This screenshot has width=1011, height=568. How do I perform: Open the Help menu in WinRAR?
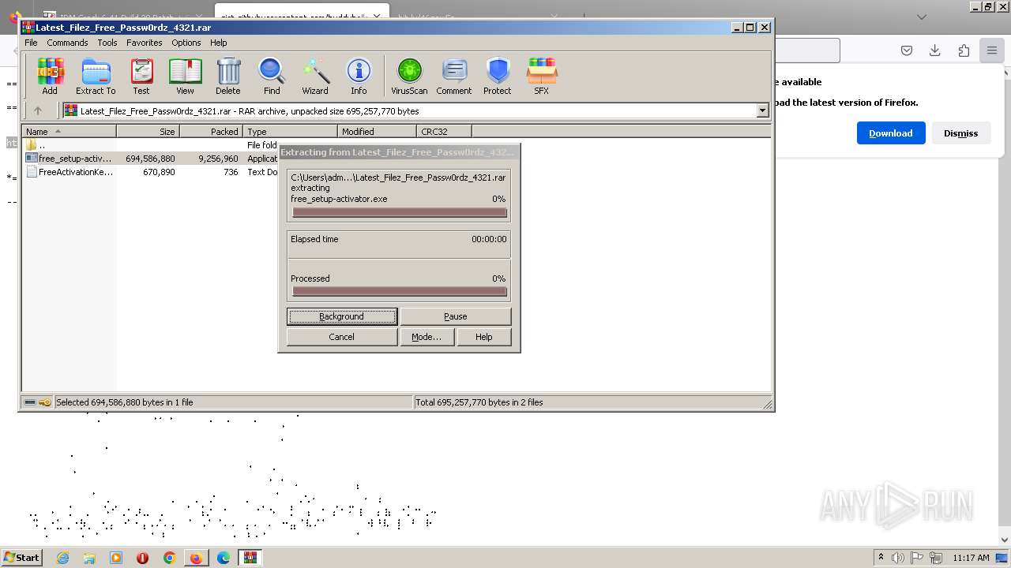(219, 43)
